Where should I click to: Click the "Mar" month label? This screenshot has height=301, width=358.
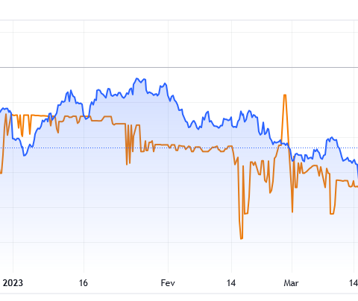coord(291,283)
